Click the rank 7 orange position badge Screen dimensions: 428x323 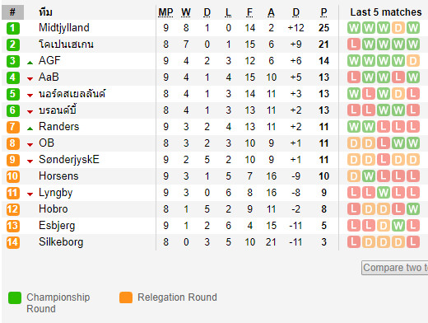[x=13, y=127]
